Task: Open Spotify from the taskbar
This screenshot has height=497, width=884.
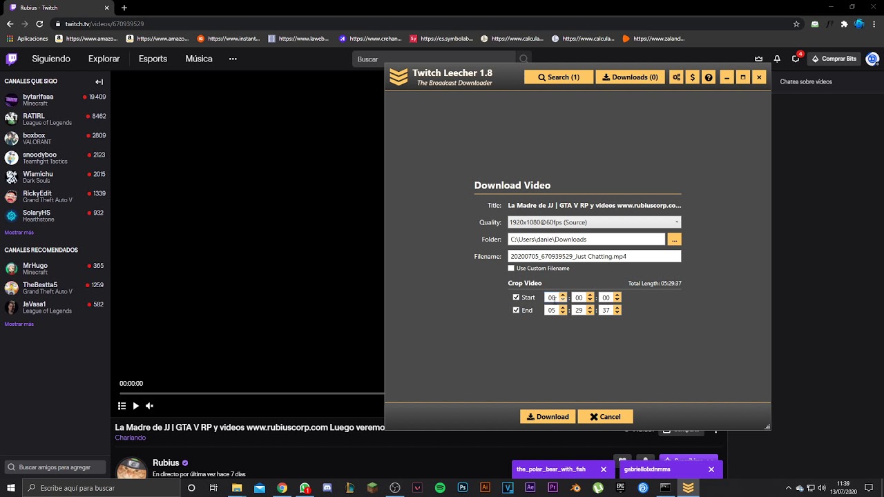Action: [x=440, y=487]
